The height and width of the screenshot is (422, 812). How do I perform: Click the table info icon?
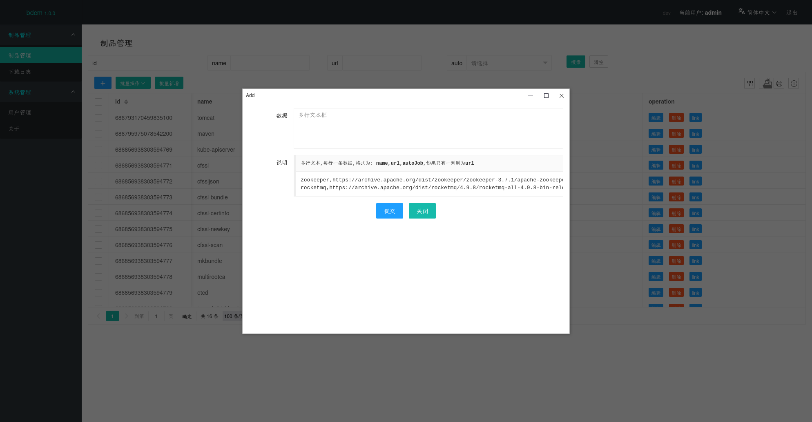tap(794, 84)
